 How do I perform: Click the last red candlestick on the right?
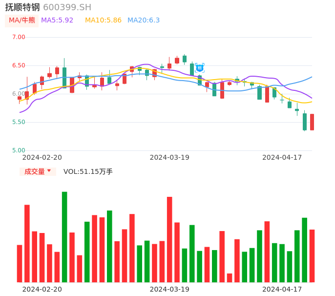pyautogui.click(x=312, y=122)
